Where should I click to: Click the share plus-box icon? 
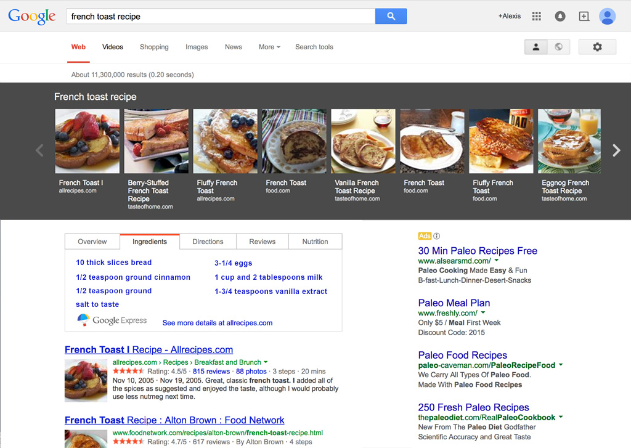pyautogui.click(x=584, y=17)
